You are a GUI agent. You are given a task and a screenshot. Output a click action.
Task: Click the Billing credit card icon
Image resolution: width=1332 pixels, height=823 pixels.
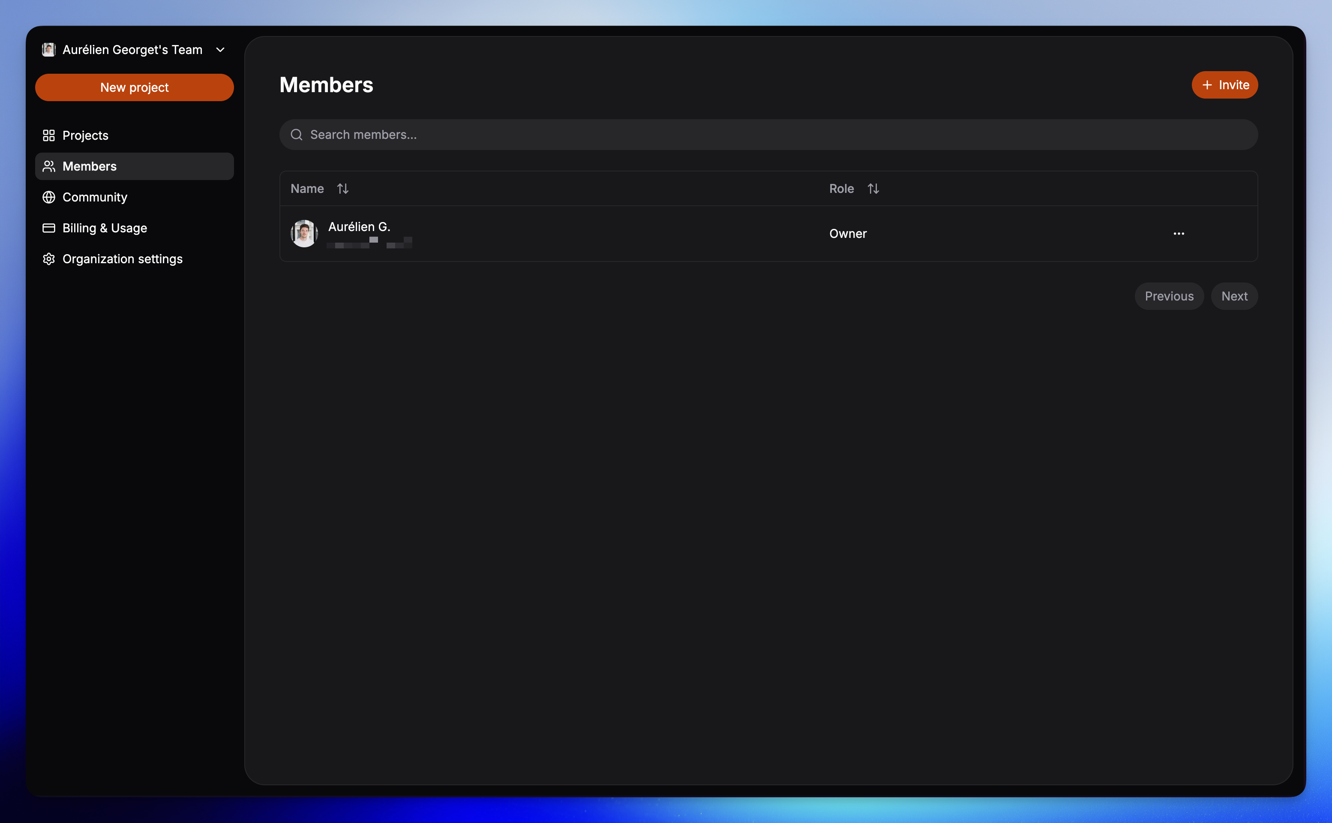[x=49, y=228]
